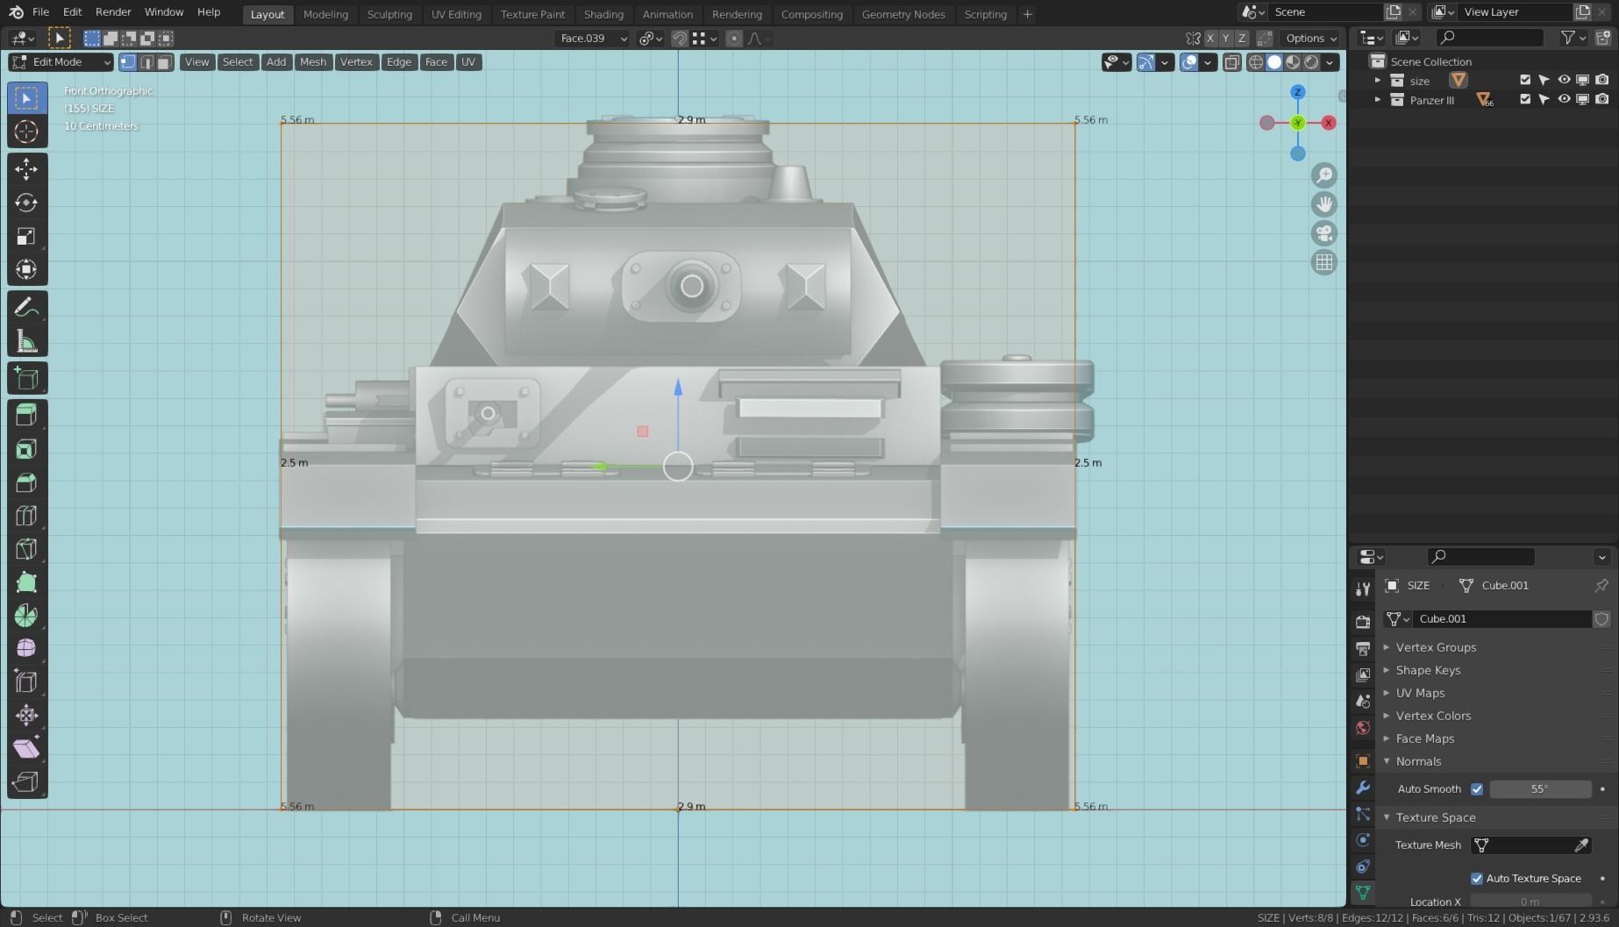Choose the Move tool
Viewport: 1619px width, 927px height.
(x=26, y=169)
